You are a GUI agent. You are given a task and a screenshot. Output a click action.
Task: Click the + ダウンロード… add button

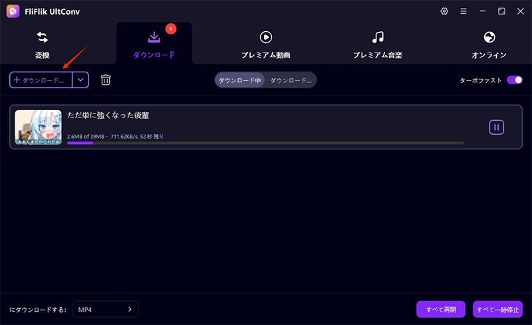[41, 80]
